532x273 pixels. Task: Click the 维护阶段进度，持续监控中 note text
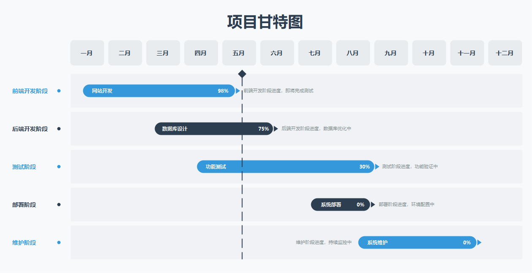323,242
